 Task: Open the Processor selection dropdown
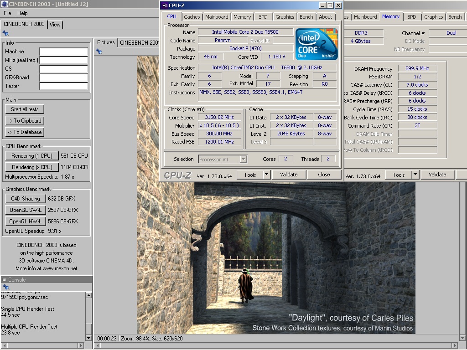click(244, 159)
